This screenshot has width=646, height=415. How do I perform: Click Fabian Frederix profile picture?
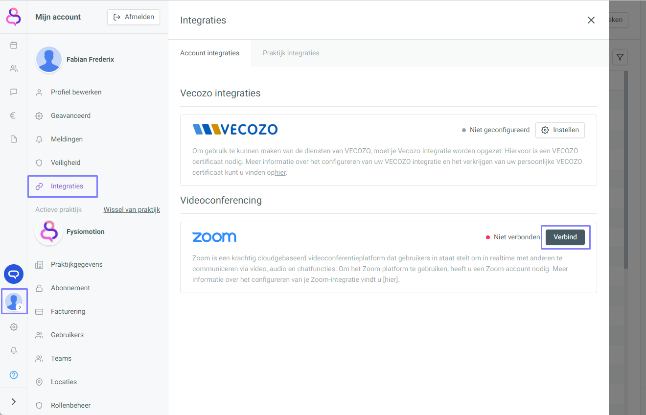point(49,59)
